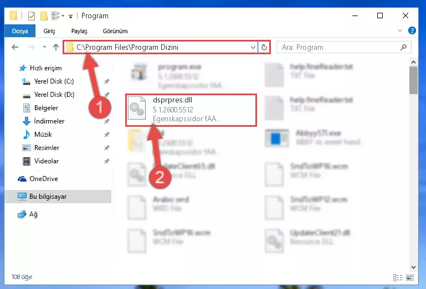The image size is (426, 289).
Task: Expand the ribbon with the chevron
Action: coord(400,30)
